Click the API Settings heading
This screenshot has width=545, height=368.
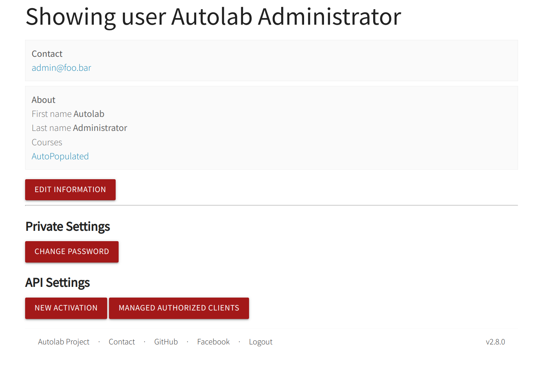tap(58, 283)
